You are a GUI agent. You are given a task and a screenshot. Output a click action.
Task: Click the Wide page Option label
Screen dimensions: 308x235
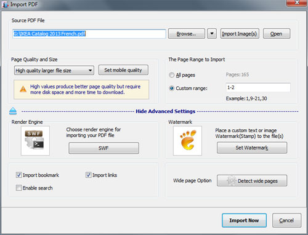[x=192, y=180]
